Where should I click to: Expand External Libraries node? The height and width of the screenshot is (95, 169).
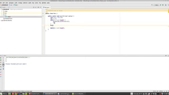pos(0,21)
